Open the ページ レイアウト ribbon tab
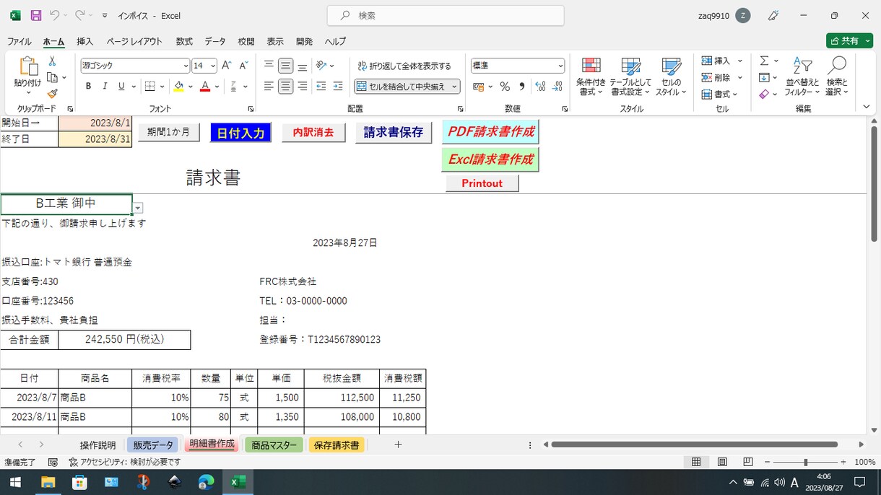The height and width of the screenshot is (495, 881). point(134,41)
